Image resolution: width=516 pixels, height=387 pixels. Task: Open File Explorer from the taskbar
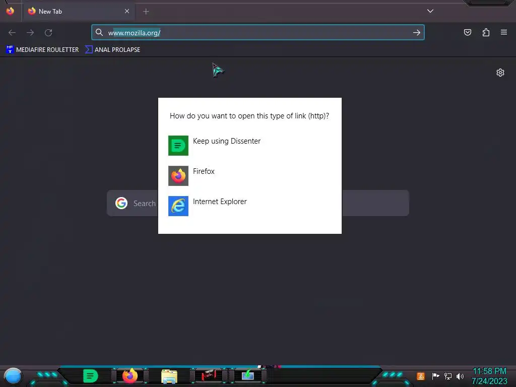coord(169,376)
